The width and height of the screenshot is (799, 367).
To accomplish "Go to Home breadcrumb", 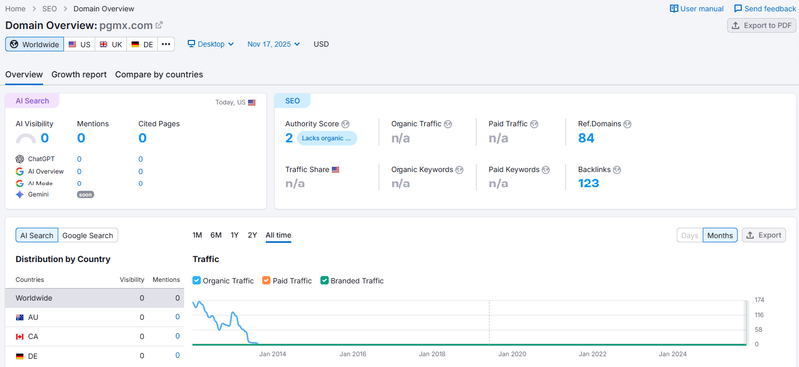I will (x=15, y=9).
